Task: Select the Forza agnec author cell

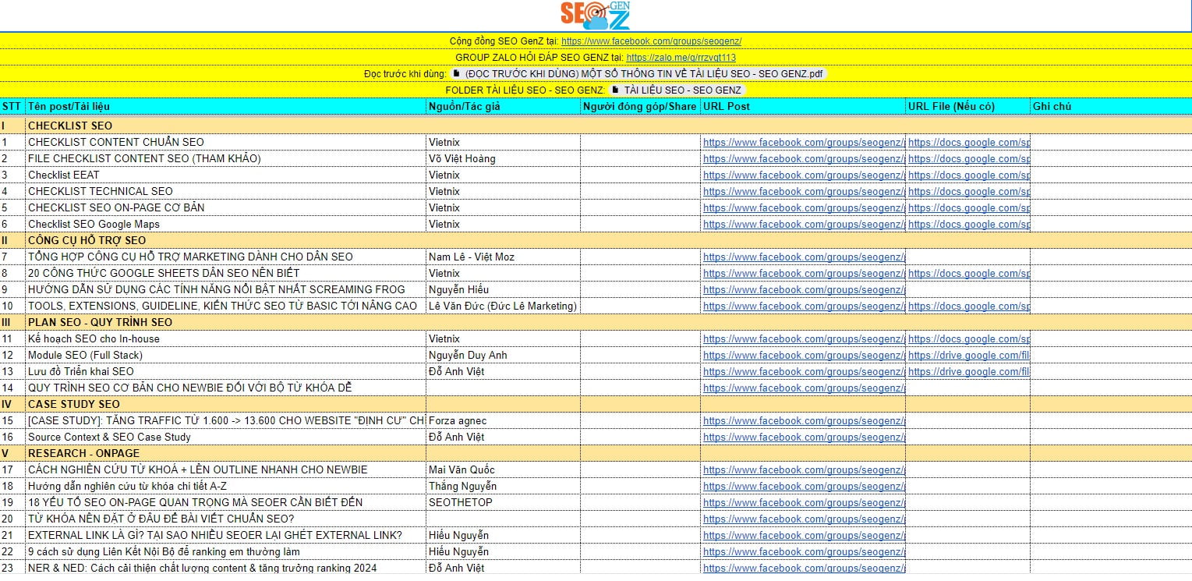Action: tap(503, 420)
